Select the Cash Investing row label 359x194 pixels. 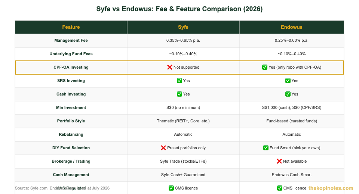pos(71,94)
